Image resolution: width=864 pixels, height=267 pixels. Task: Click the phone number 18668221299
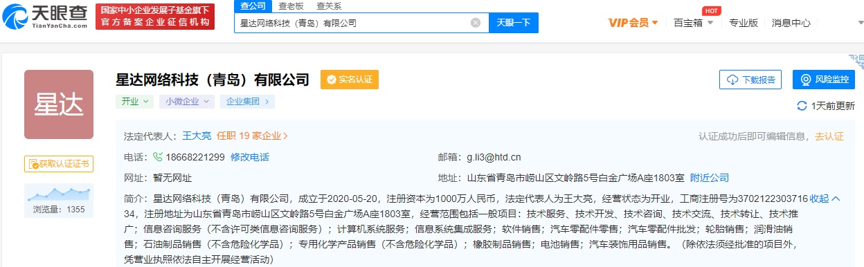pos(195,157)
